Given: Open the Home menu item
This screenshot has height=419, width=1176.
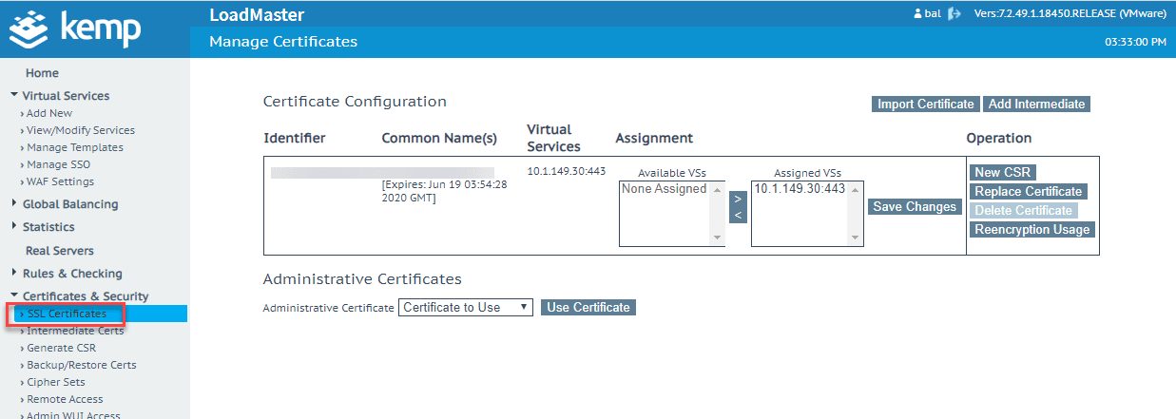Looking at the screenshot, I should pos(42,73).
